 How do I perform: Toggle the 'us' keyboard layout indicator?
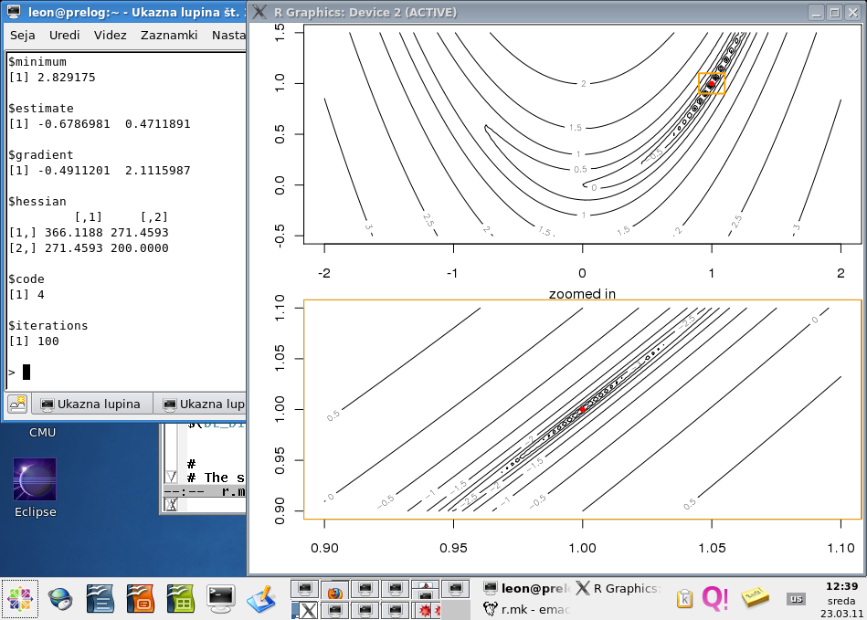[x=796, y=599]
